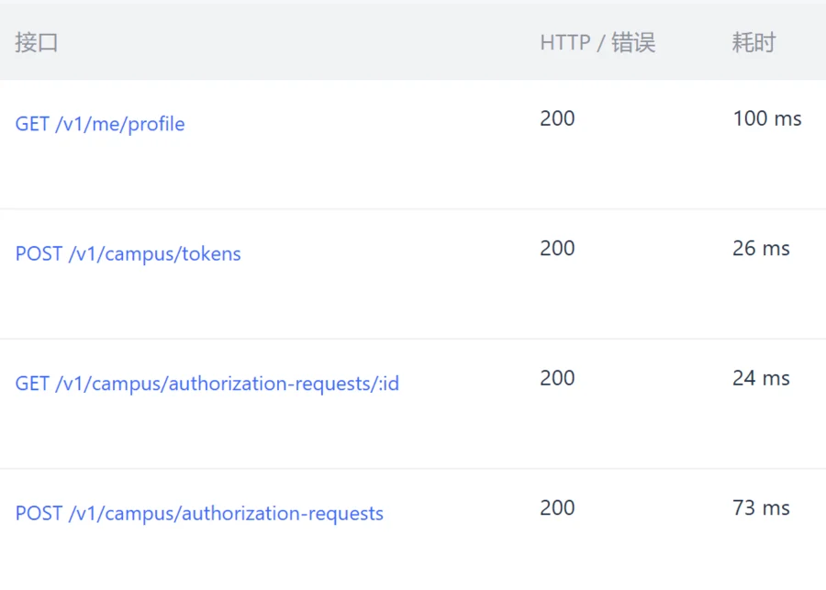This screenshot has width=826, height=590.
Task: Open the POST /v1/campus/tokens endpoint link
Action: point(128,254)
